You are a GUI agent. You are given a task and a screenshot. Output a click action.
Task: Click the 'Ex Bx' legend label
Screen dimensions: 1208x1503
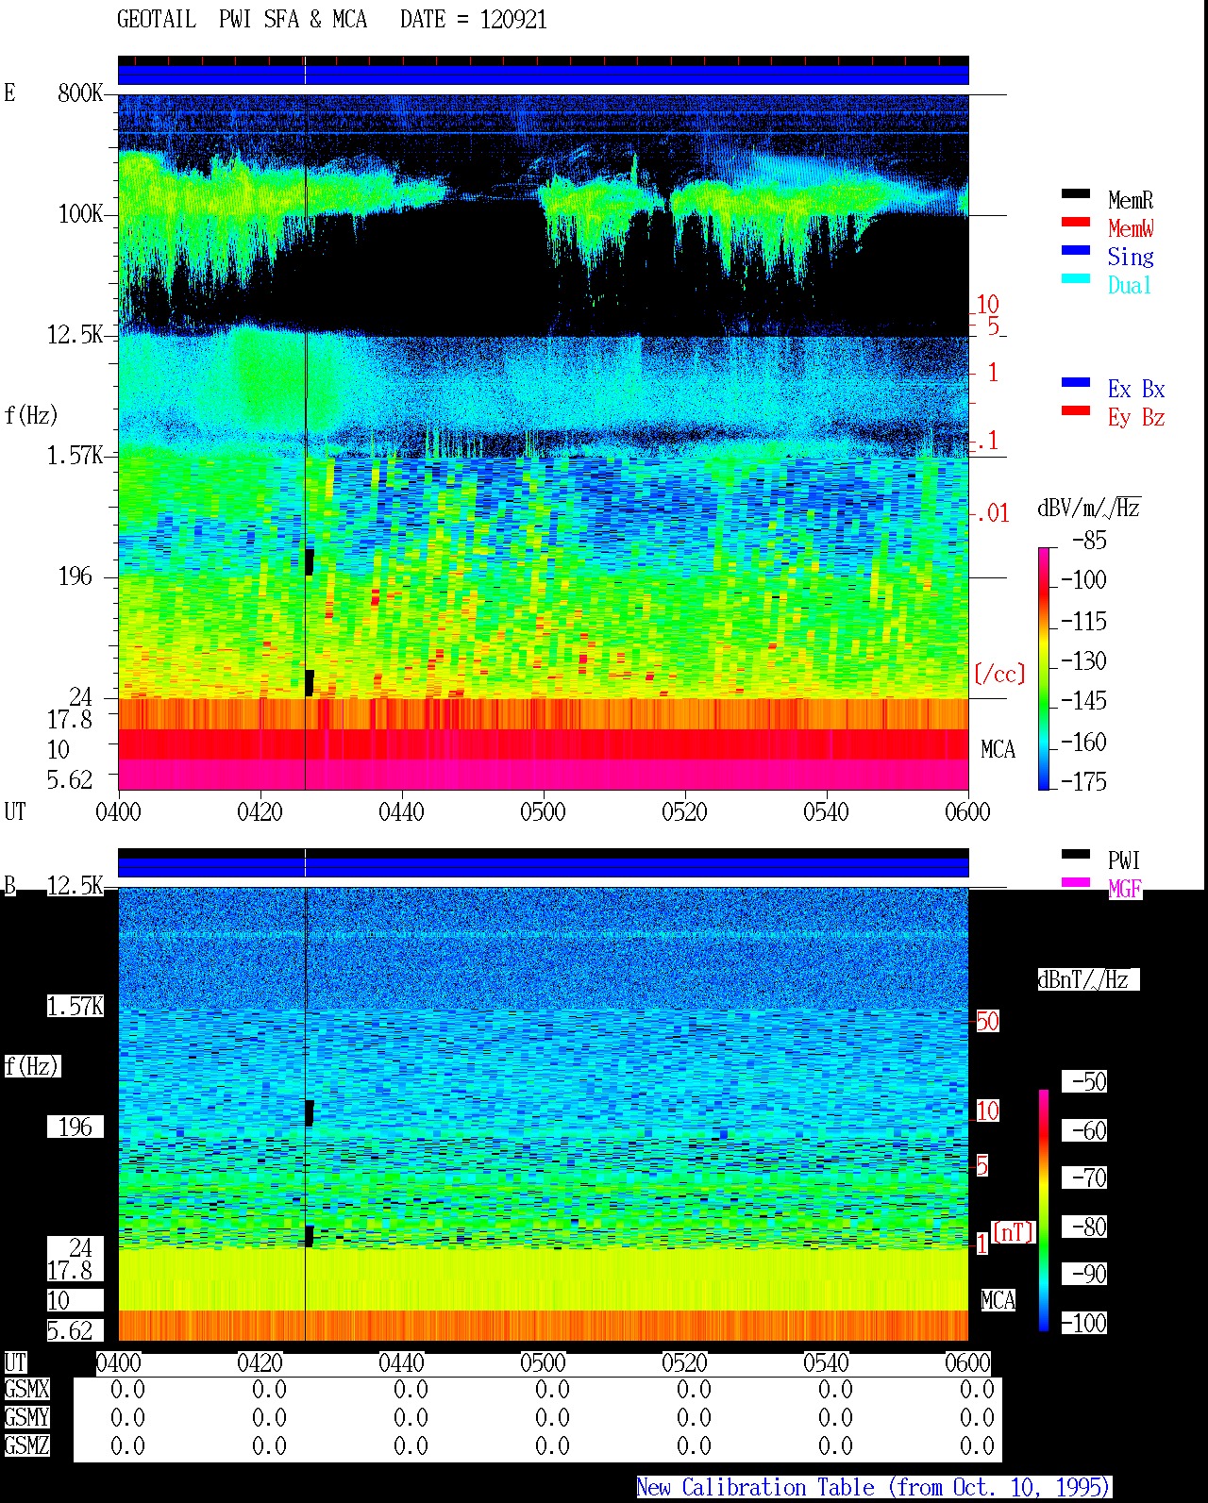[x=1136, y=389]
